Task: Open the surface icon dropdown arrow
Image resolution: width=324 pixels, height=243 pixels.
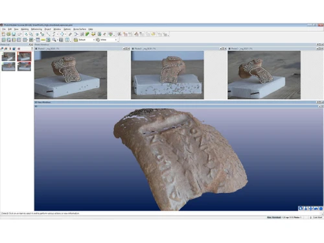Action: tap(114, 34)
